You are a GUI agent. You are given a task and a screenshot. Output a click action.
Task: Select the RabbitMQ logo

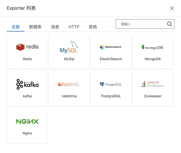tap(69, 85)
